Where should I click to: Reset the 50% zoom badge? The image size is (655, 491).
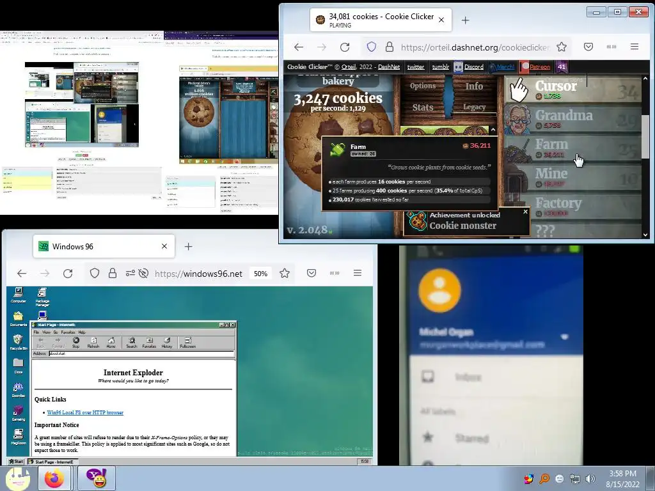(260, 274)
